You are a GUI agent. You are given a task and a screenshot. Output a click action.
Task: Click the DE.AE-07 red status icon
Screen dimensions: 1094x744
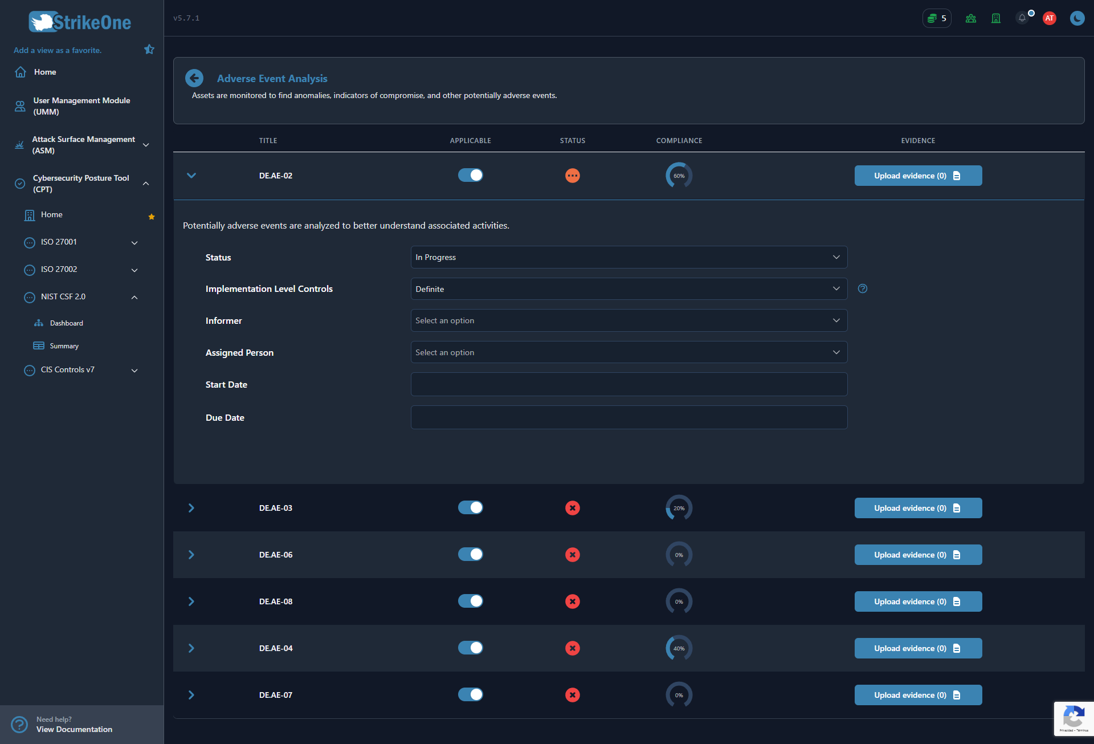point(573,695)
